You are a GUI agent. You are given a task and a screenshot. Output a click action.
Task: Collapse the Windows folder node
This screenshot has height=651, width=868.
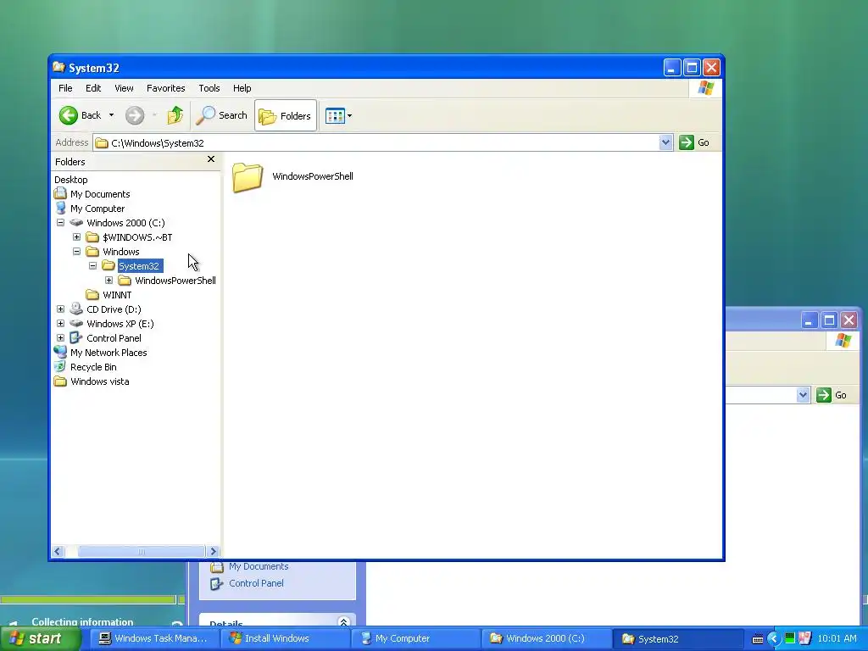pyautogui.click(x=76, y=251)
